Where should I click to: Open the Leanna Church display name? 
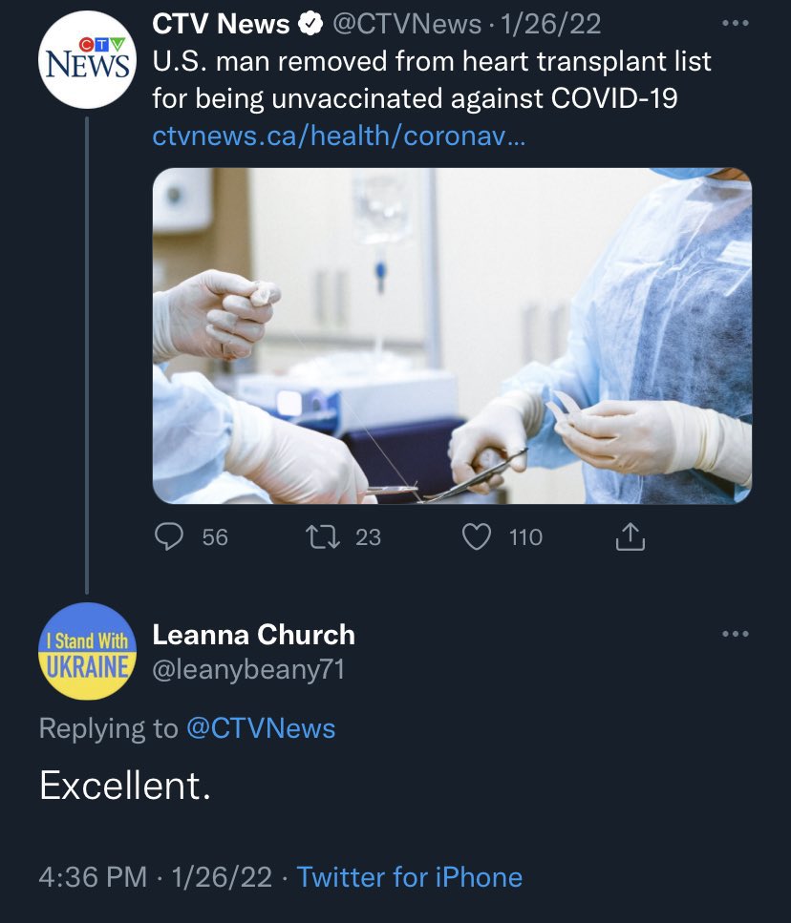[253, 635]
